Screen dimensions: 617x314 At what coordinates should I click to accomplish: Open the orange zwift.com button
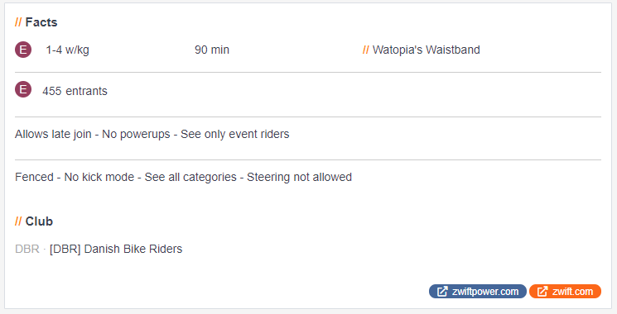tap(565, 292)
